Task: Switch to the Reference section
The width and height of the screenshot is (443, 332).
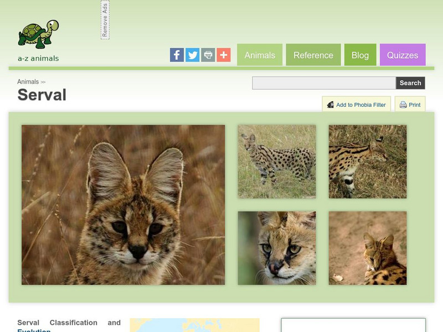Action: [x=313, y=55]
